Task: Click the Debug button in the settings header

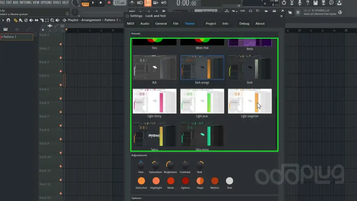Action: pyautogui.click(x=244, y=23)
